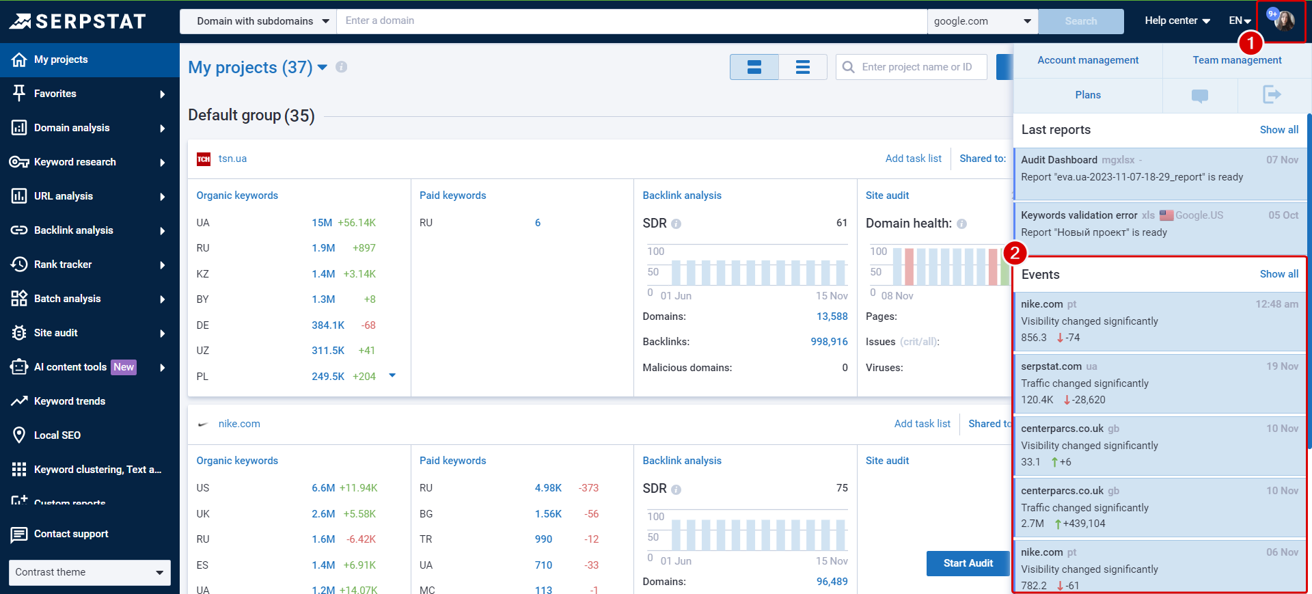Click Show all next to Events
This screenshot has height=594, width=1312.
pos(1279,274)
